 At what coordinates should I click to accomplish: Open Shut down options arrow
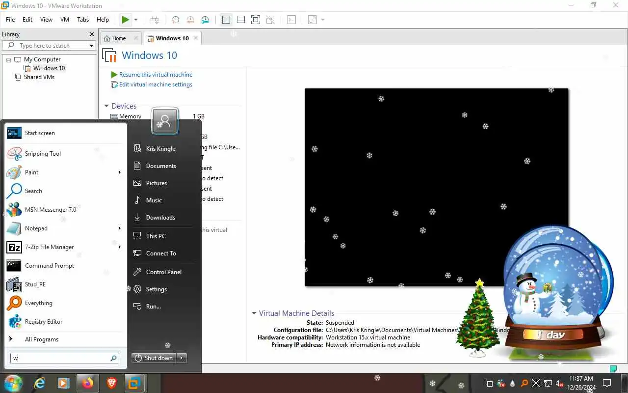[182, 358]
